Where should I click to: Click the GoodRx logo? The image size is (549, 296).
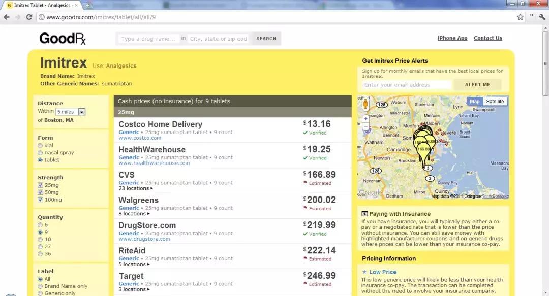click(63, 38)
